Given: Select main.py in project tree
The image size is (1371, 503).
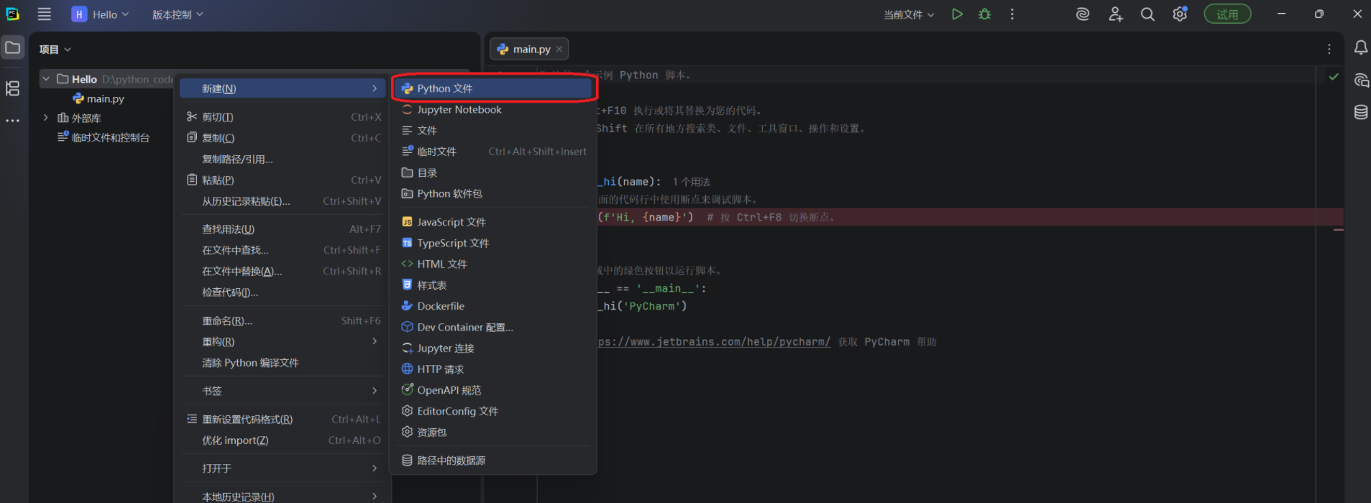Looking at the screenshot, I should click(x=98, y=99).
